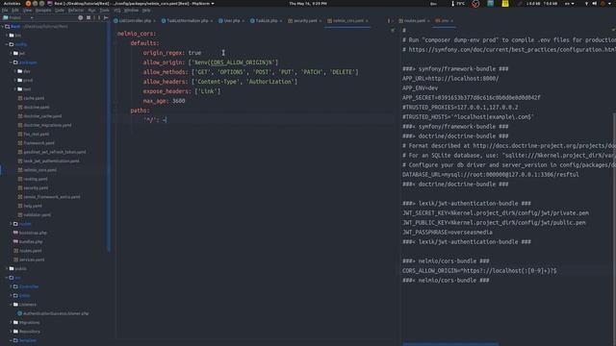Collapse the src folder
616x346 pixels.
(7, 278)
